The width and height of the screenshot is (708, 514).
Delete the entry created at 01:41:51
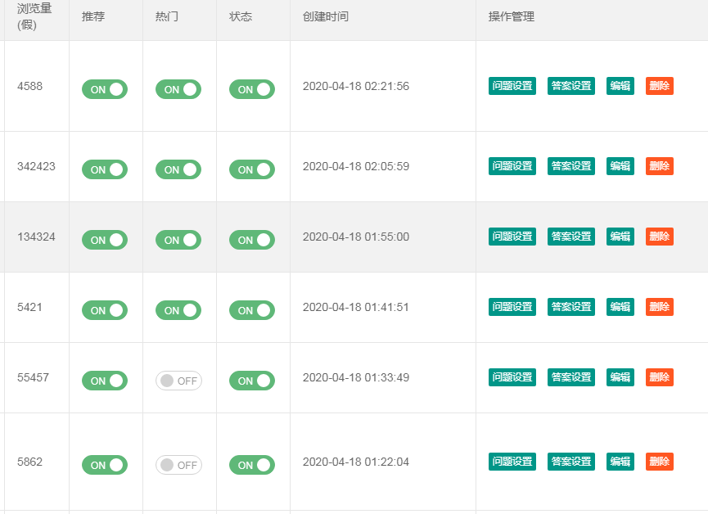tap(660, 307)
